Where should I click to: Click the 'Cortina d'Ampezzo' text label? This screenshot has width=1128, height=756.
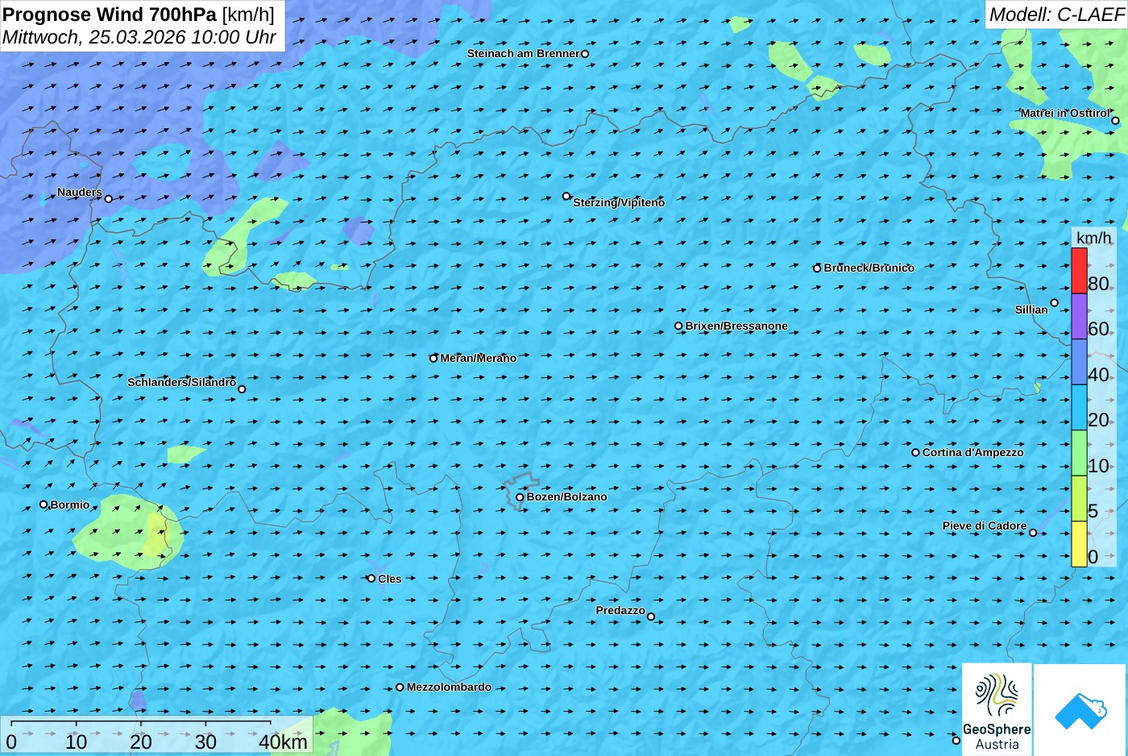pos(973,452)
